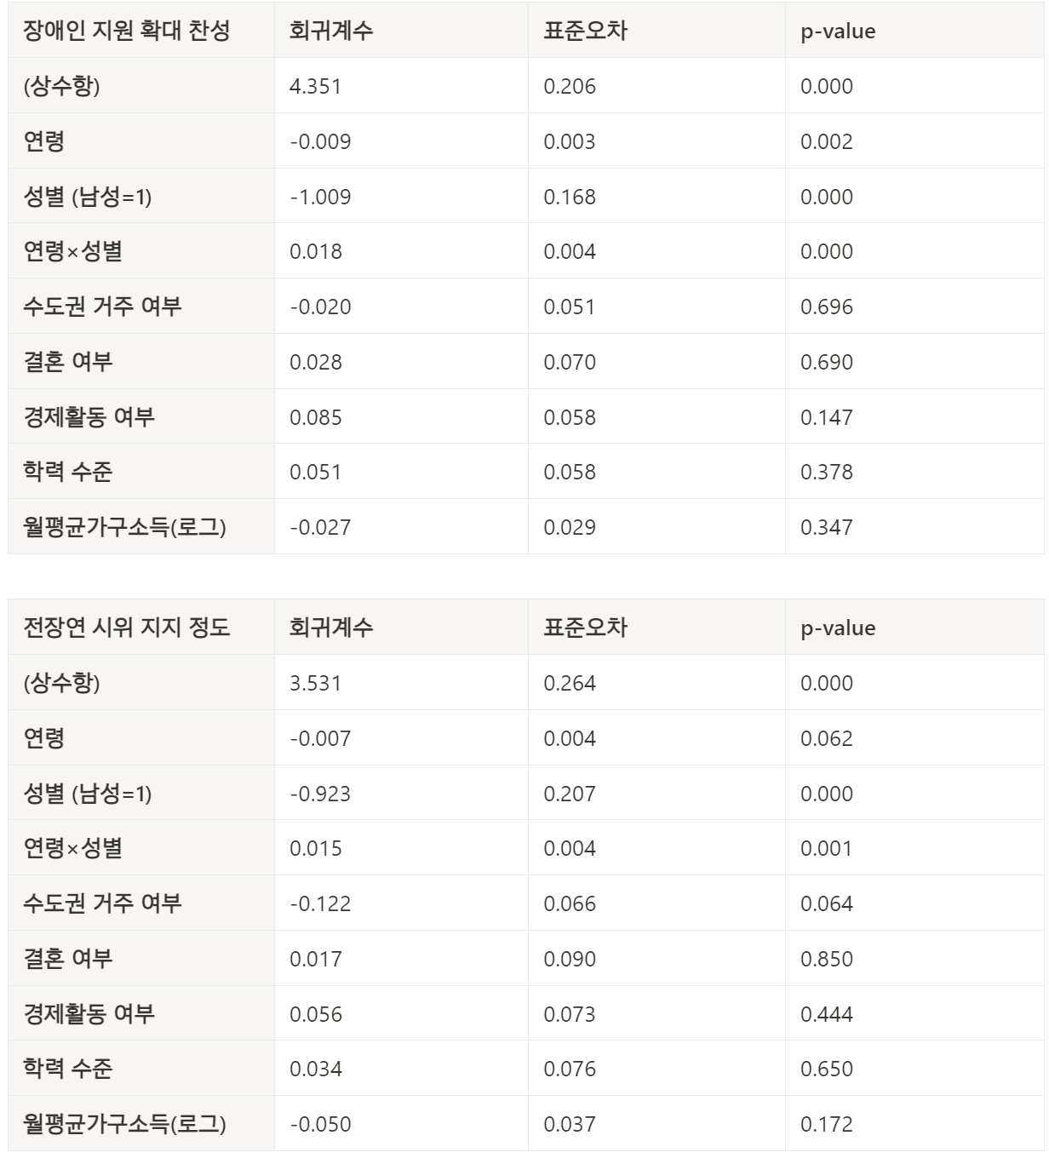
Task: Select the 전장연 시위 지지 정도 header cell
Action: click(x=141, y=628)
